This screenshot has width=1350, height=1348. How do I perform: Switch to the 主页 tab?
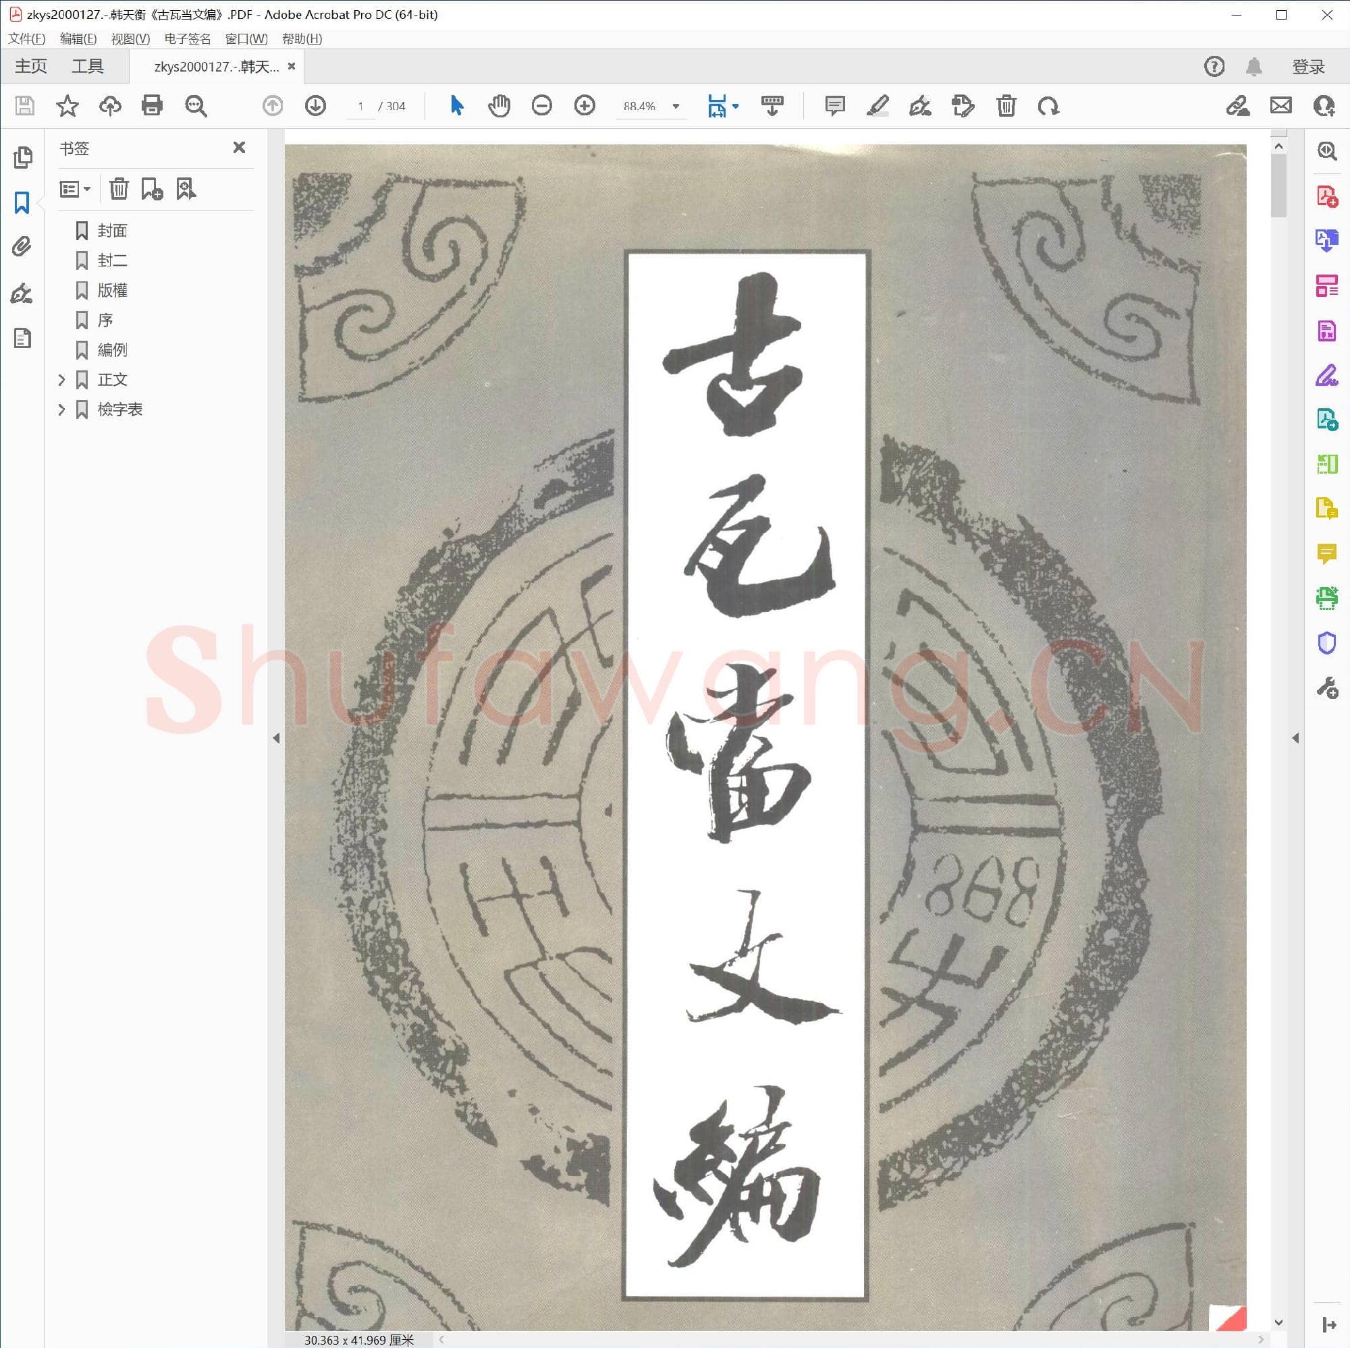coord(31,66)
